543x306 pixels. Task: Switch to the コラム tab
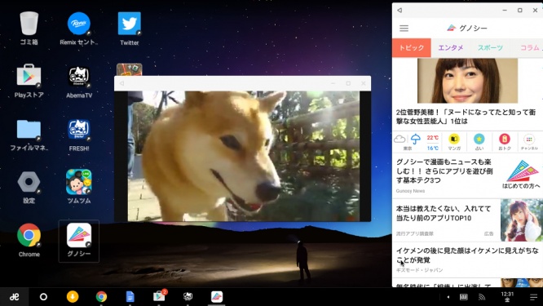[x=529, y=47]
